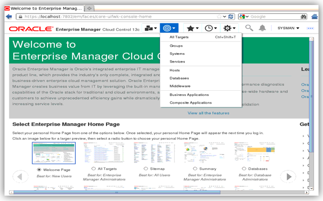This screenshot has width=323, height=201.
Task: Preview the Sitemap thumbnail
Action: 155,153
